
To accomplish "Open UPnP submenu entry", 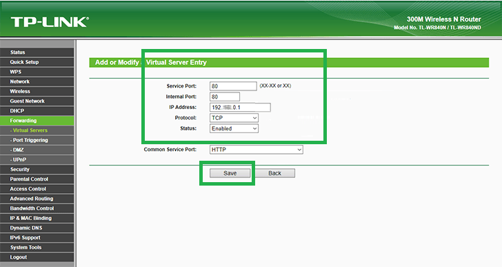I will point(37,160).
